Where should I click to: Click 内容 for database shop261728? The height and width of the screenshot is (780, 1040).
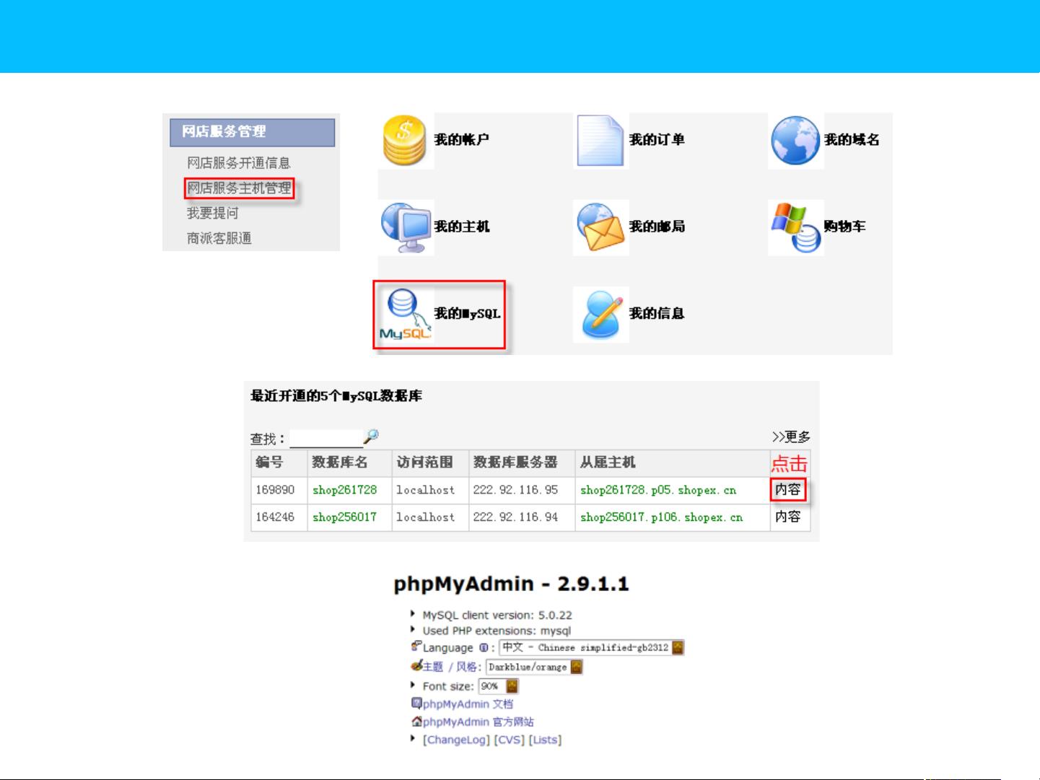(788, 490)
